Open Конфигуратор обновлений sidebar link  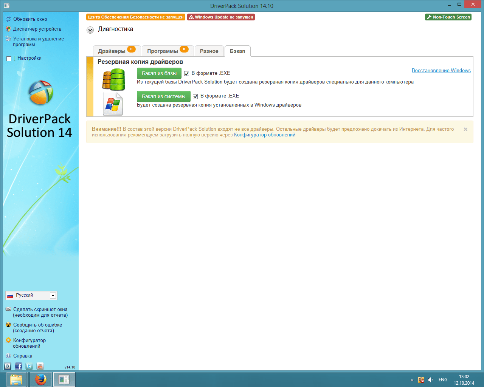(x=29, y=343)
